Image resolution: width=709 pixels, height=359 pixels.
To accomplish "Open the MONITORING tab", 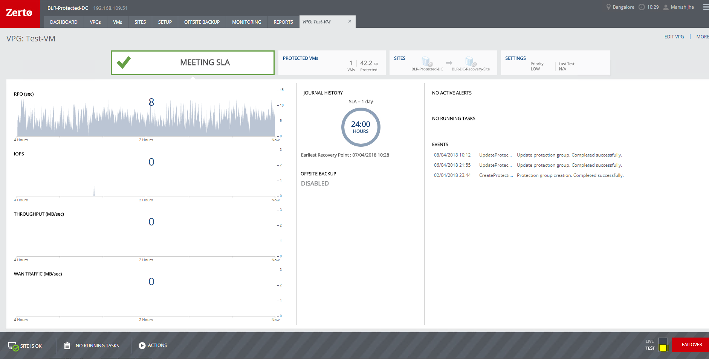I will tap(246, 22).
